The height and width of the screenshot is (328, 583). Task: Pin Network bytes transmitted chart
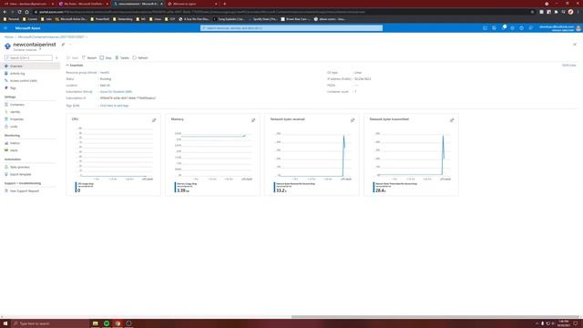tap(452, 120)
